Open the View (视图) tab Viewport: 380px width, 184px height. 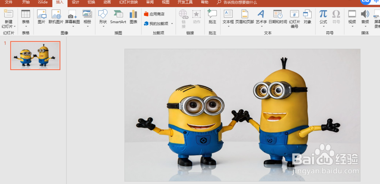[166, 2]
